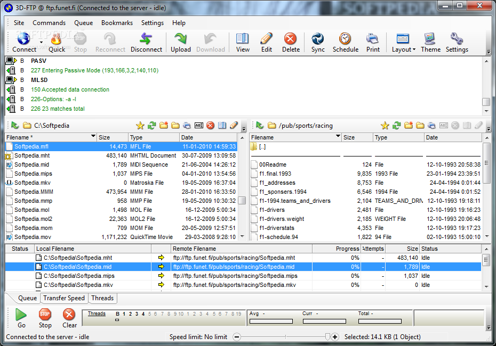This screenshot has width=496, height=346.
Task: Select the Queue tab
Action: [x=27, y=298]
